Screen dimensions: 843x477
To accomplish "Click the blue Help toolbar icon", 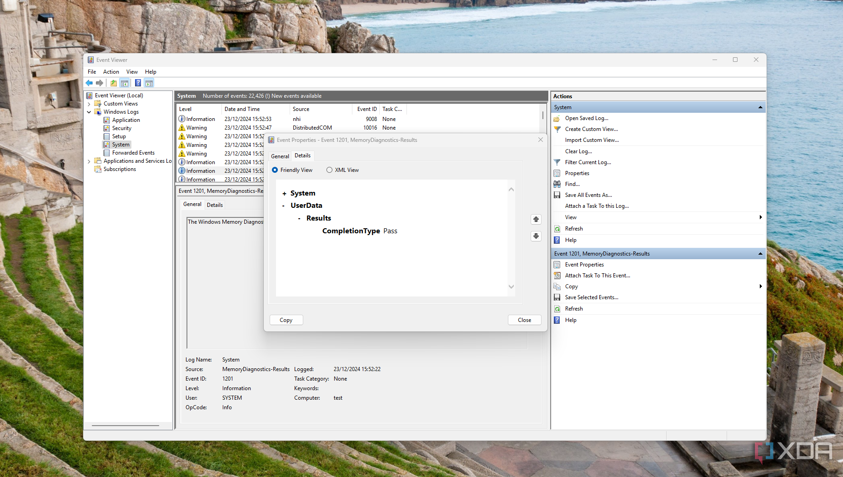I will pos(138,83).
